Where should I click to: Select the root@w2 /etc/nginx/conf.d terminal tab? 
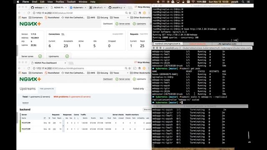point(168,44)
